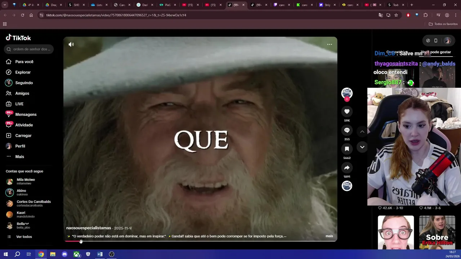Share the video with the arrow icon
This screenshot has width=461, height=259.
point(347,168)
